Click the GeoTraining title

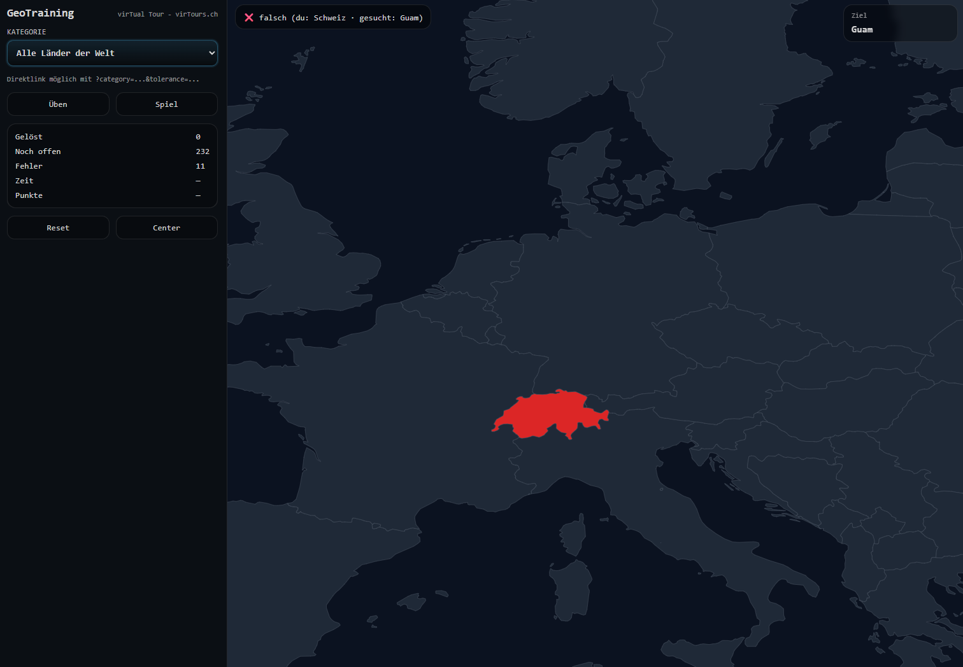pos(41,13)
